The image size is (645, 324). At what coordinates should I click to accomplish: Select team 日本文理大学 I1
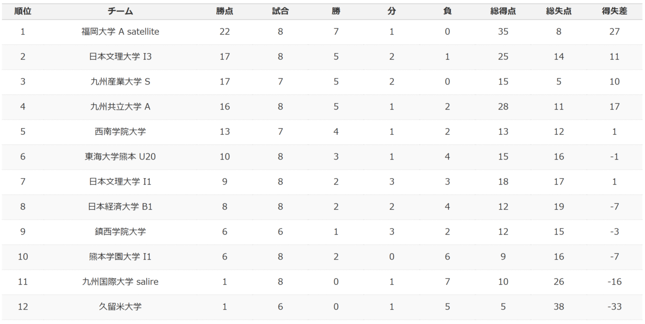pyautogui.click(x=120, y=182)
